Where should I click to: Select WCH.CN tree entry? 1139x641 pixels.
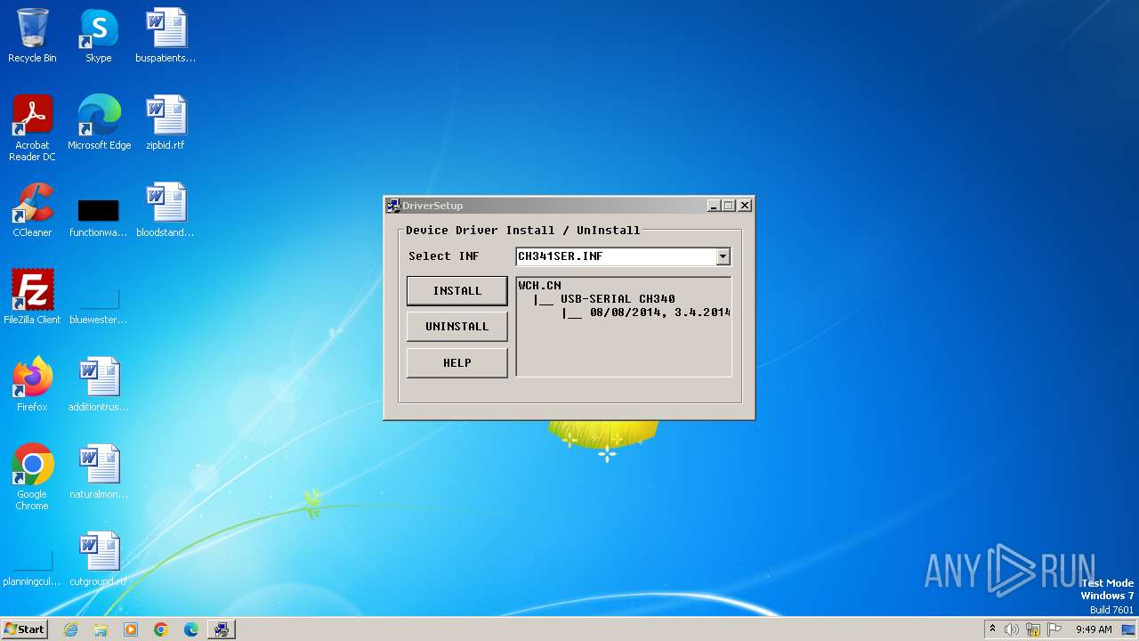(539, 286)
